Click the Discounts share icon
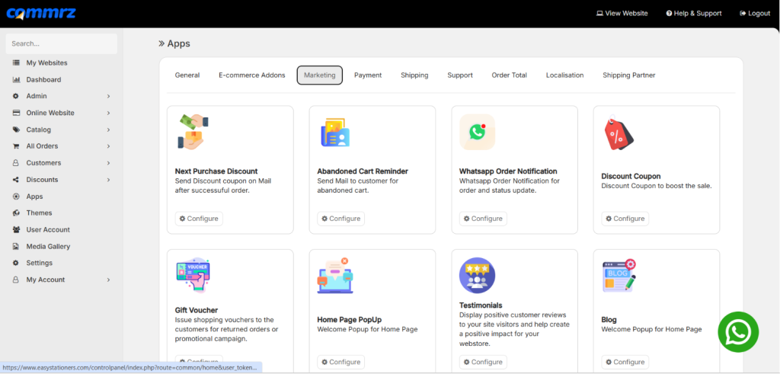 [x=16, y=180]
